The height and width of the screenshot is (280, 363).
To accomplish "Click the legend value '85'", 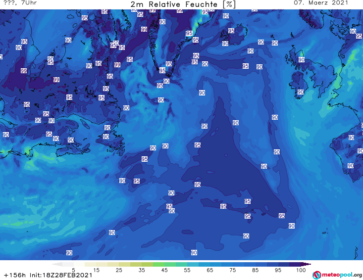I will tap(256, 270).
